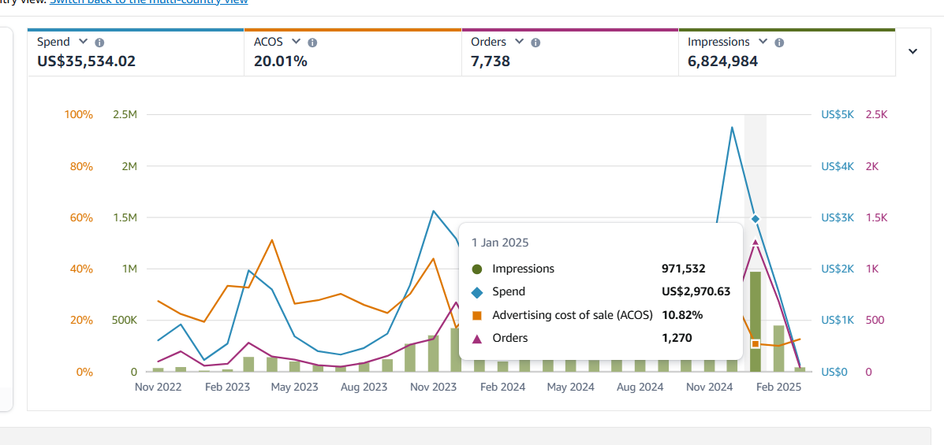Click the Nov 2024 x-axis label
The image size is (944, 445).
click(x=709, y=388)
